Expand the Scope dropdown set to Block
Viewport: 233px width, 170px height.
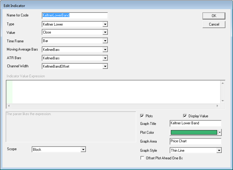pyautogui.click(x=83, y=150)
